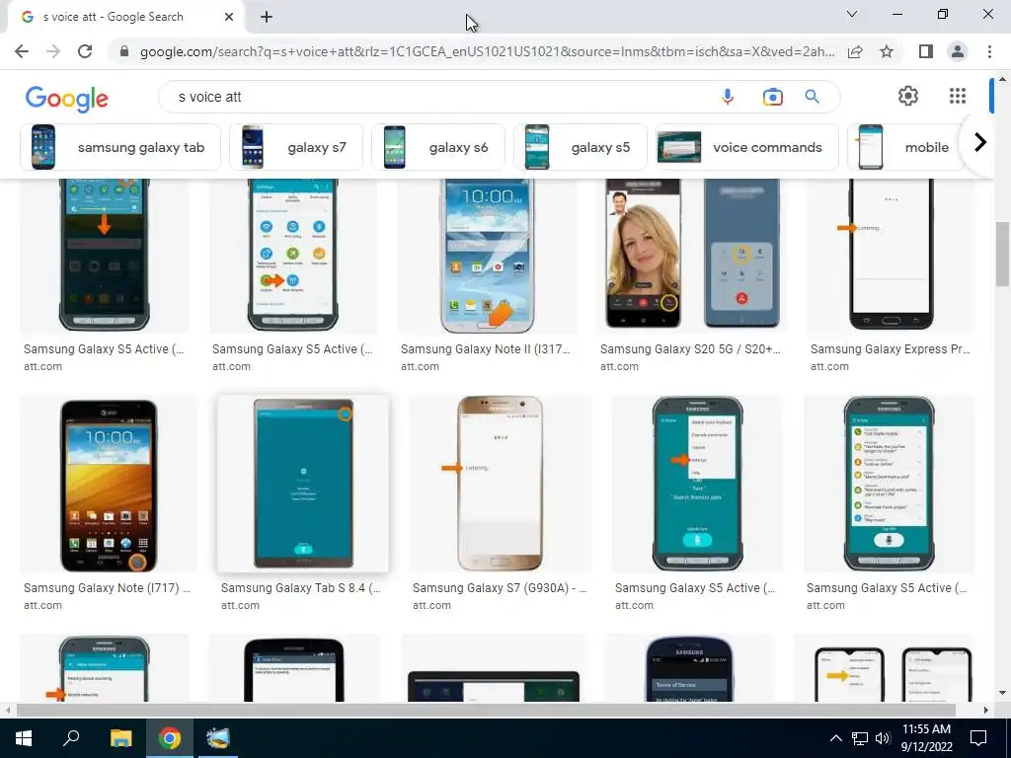Viewport: 1011px width, 758px height.
Task: Open Samsung Galaxy S7 (G930A) image
Action: [x=501, y=484]
